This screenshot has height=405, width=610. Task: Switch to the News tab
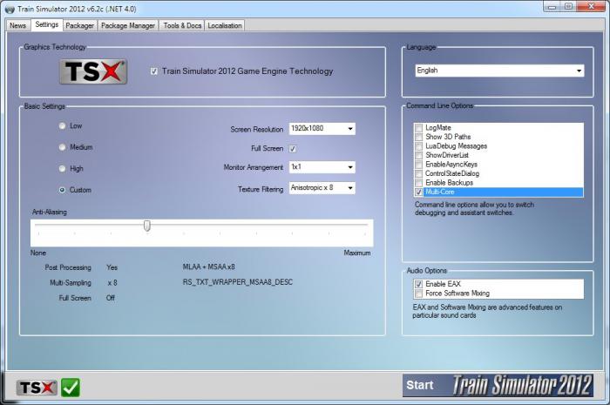tap(18, 25)
